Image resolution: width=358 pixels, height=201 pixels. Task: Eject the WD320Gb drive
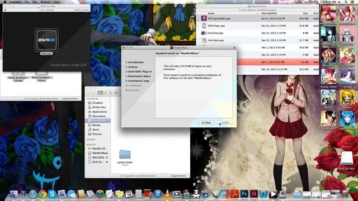(x=107, y=157)
